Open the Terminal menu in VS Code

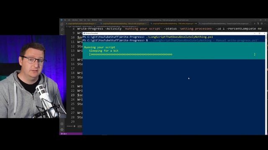pyautogui.click(x=94, y=20)
